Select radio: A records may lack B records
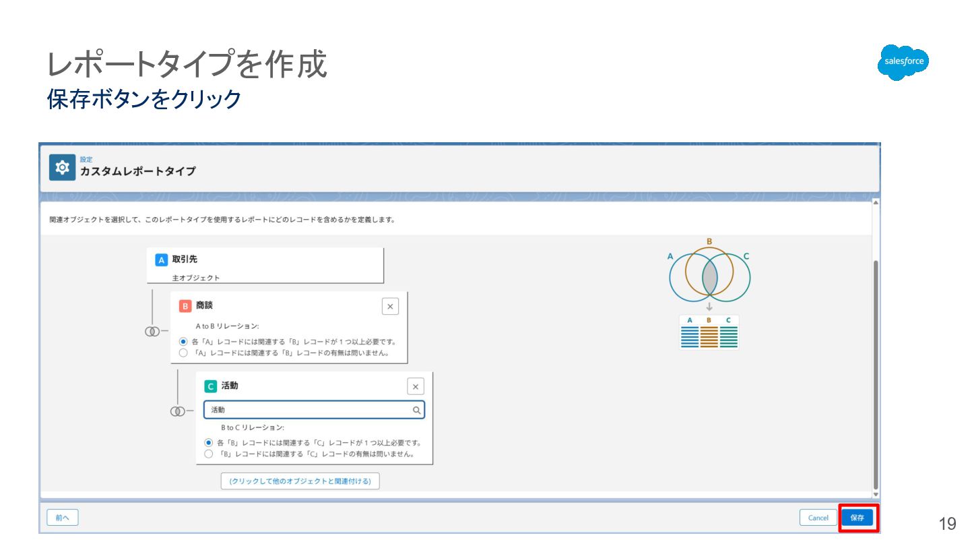Image resolution: width=970 pixels, height=546 pixels. tap(183, 353)
